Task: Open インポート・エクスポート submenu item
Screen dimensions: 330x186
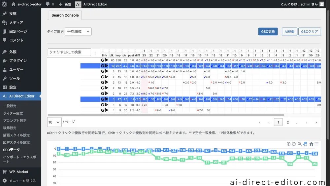Action: (x=19, y=159)
